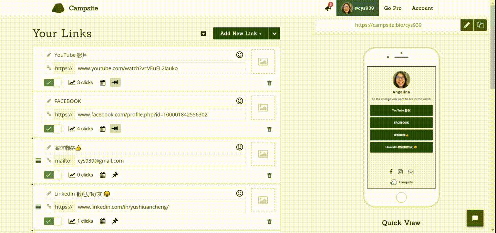Viewport: 496px width, 233px height.
Task: Add thumbnail image for 寄信聯絡 link
Action: pos(263,154)
